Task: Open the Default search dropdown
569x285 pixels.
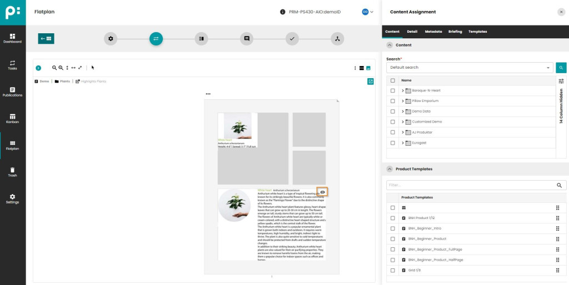Action: (468, 68)
